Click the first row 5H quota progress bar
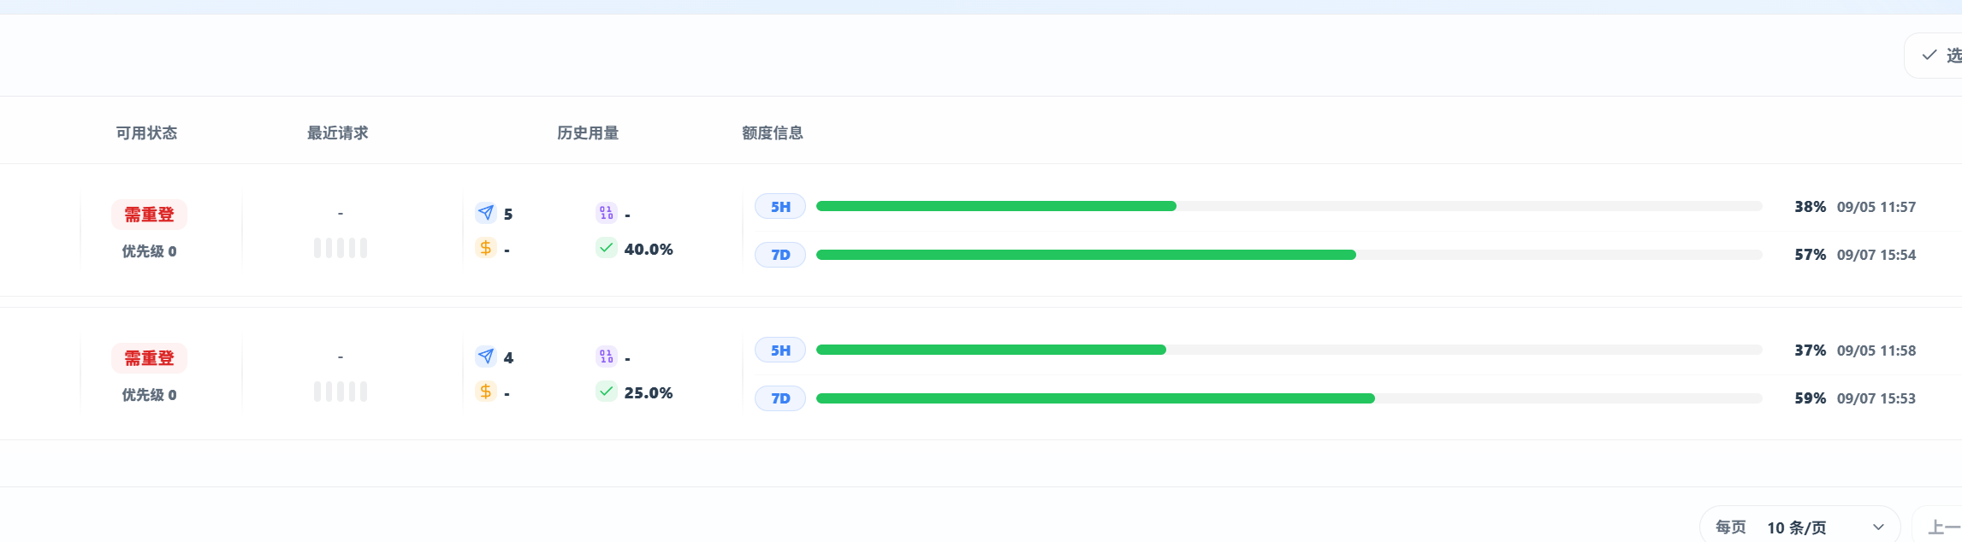The width and height of the screenshot is (1962, 542). point(1289,206)
